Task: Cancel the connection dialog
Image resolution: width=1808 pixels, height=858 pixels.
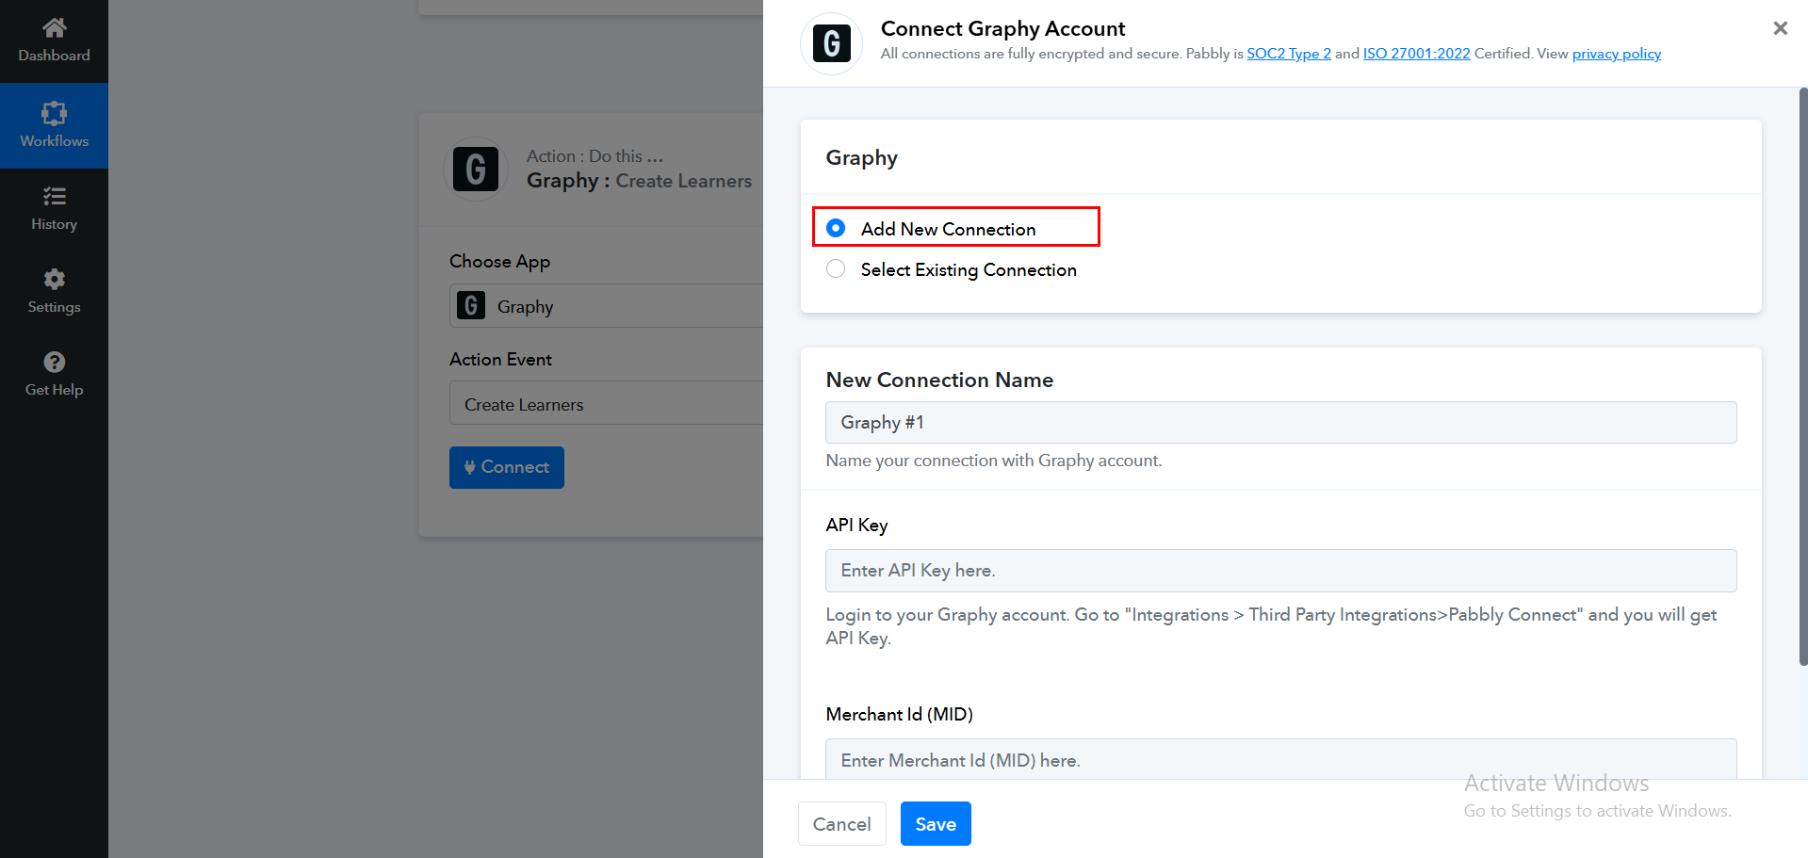Action: [841, 824]
